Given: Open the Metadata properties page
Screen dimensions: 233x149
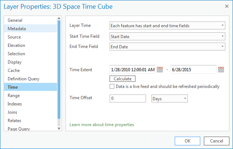Looking at the screenshot, I should [17, 29].
